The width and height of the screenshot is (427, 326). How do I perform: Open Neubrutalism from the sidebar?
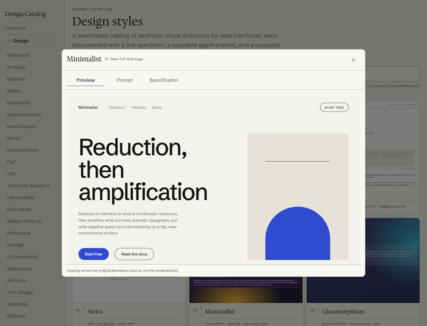click(x=22, y=126)
